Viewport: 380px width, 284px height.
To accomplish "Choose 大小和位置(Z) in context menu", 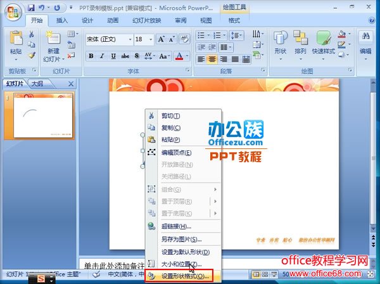I will [x=183, y=264].
